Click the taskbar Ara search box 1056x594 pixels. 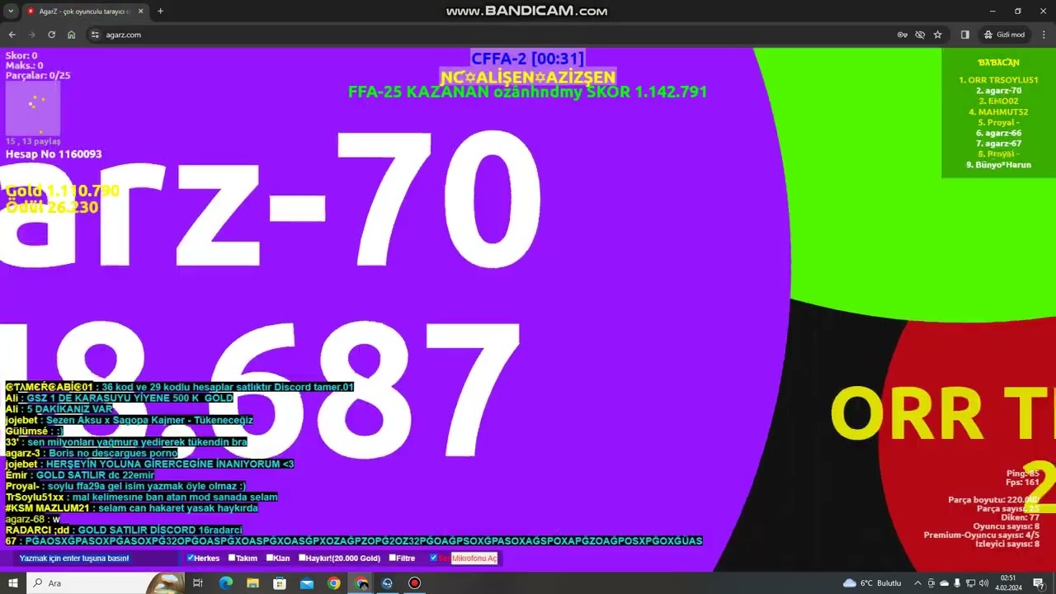pyautogui.click(x=107, y=583)
